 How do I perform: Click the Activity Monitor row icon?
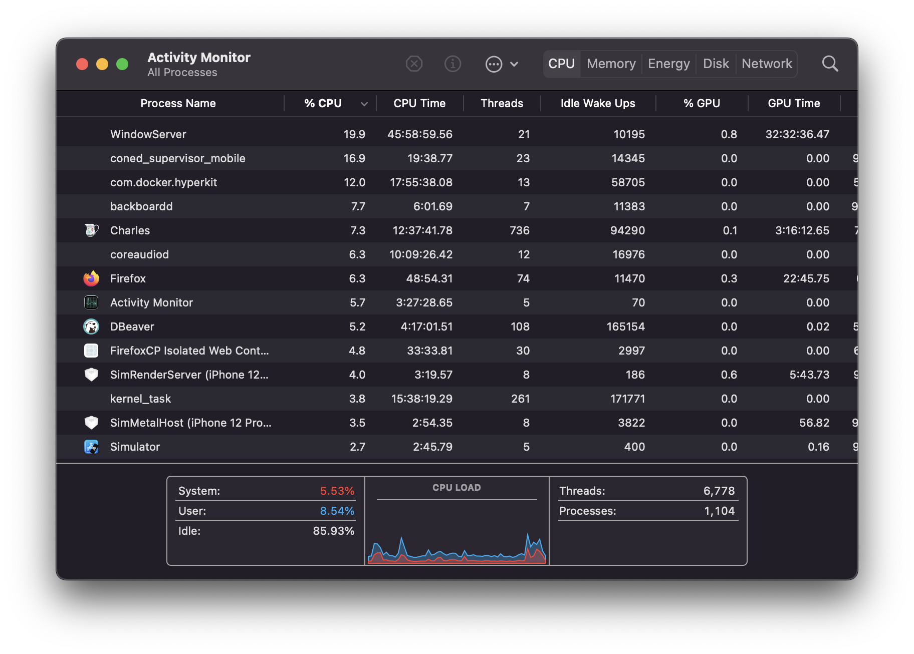pos(91,302)
